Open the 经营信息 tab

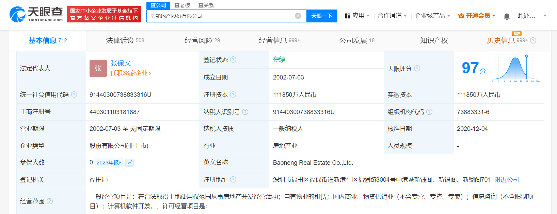280,40
